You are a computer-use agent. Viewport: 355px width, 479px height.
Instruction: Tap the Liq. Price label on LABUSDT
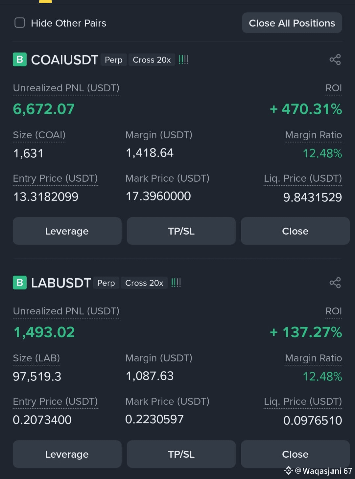point(303,401)
